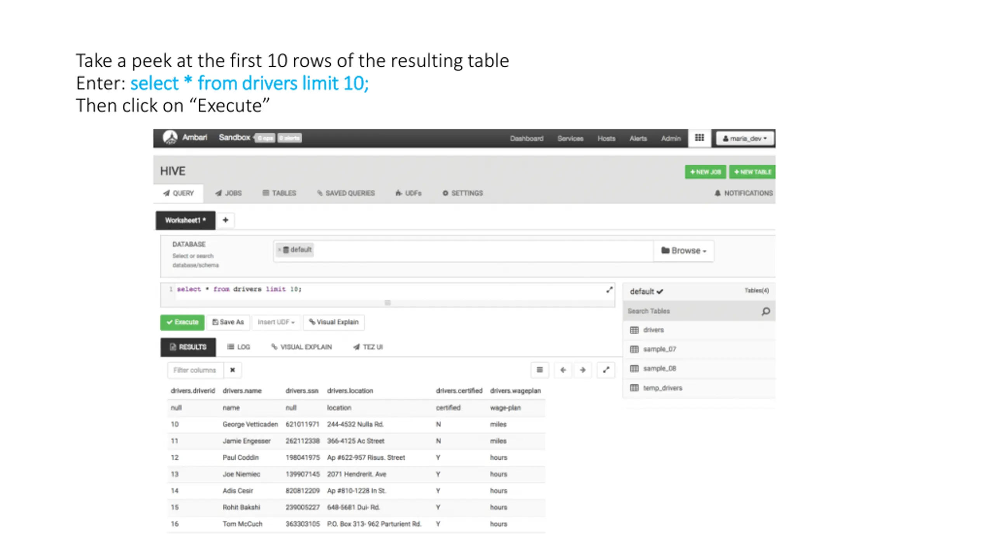Remove the default database tag
This screenshot has height=559, width=994.
279,250
